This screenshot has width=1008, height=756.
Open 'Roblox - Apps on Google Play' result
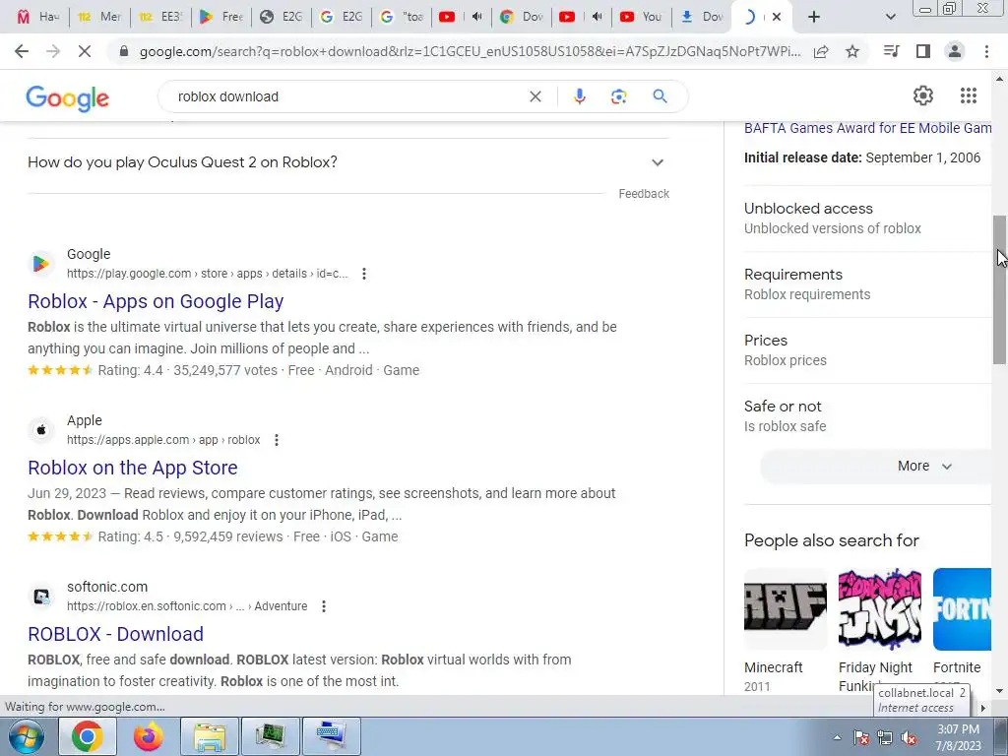(156, 301)
